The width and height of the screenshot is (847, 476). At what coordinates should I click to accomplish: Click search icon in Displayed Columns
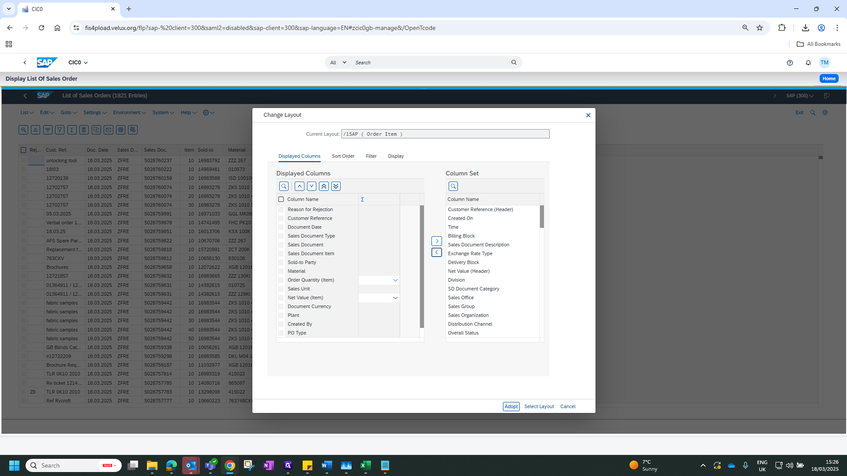(284, 186)
